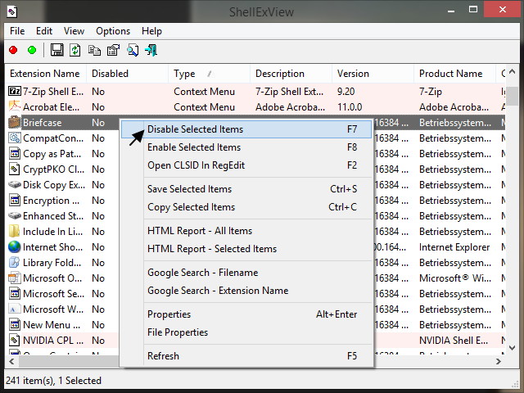Open the Options menu
Viewport: 524px width, 393px height.
coord(113,31)
